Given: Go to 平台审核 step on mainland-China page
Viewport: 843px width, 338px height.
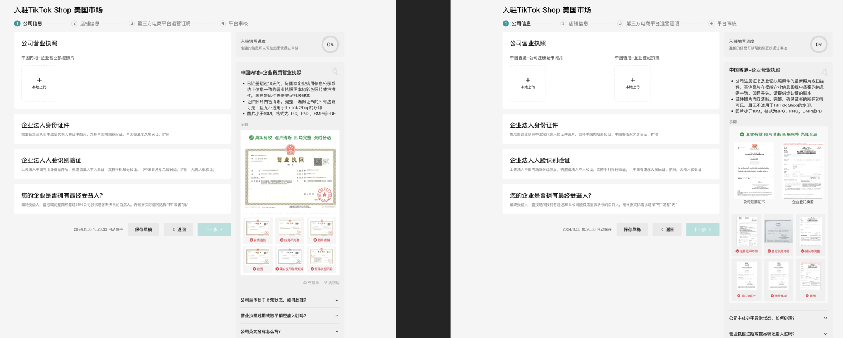Looking at the screenshot, I should click(238, 23).
